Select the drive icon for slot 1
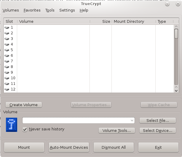The height and width of the screenshot is (157, 182). pyautogui.click(x=7, y=27)
